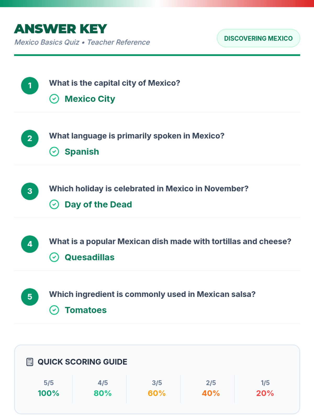Click the Quick Scoring Guide title
The width and height of the screenshot is (314, 419).
point(82,362)
